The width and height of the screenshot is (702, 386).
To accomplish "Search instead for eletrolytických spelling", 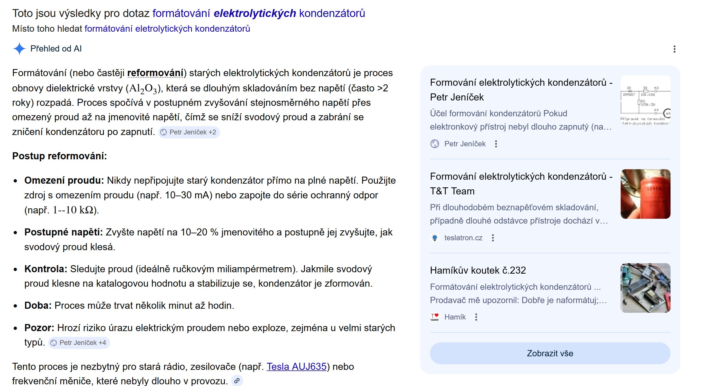I will click(x=167, y=29).
